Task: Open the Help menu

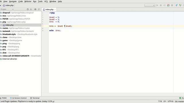Action: (60, 1)
